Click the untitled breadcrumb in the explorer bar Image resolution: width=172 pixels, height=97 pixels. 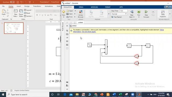point(74,26)
